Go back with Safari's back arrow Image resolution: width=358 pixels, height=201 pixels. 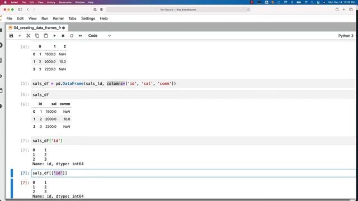pyautogui.click(x=28, y=9)
